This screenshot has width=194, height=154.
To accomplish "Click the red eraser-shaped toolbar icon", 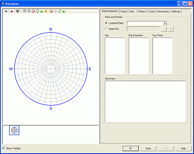I will (x=12, y=11).
